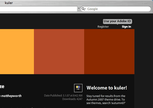Image resolution: width=153 pixels, height=108 pixels.
Task: Select the orange-yellow color swatch
Action: [x=17, y=52]
